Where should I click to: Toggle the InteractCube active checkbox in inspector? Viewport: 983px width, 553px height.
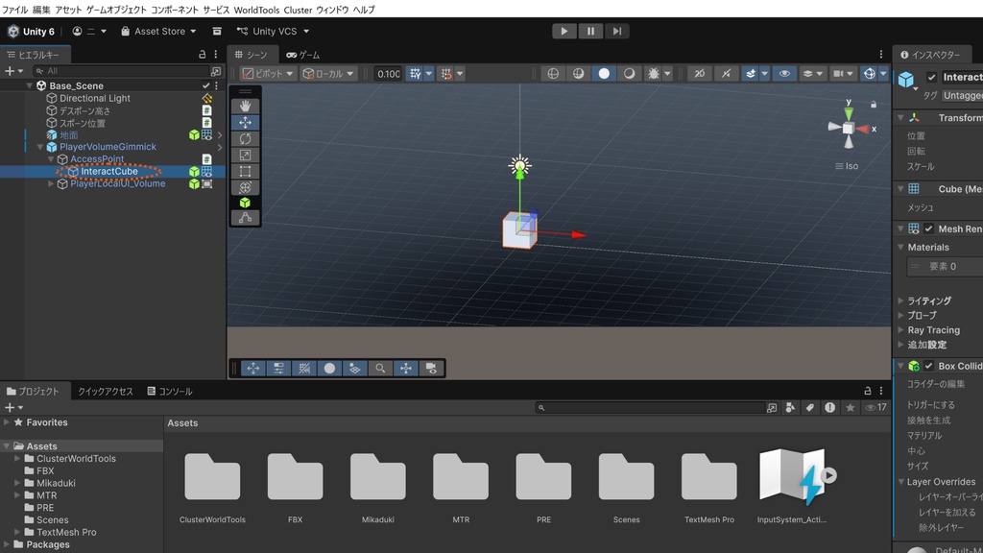pyautogui.click(x=931, y=77)
